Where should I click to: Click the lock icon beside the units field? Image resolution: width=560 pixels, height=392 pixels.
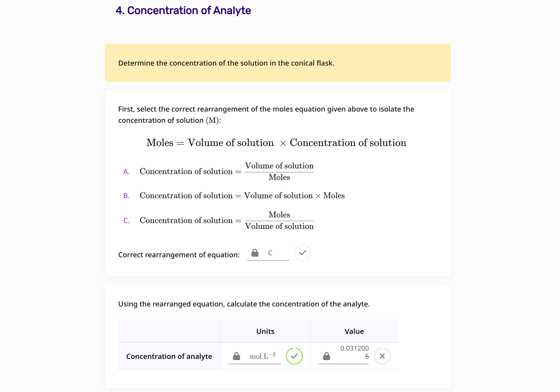point(236,356)
